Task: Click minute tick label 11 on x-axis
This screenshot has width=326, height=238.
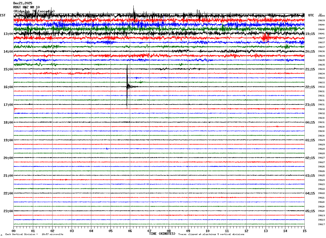Action: (x=227, y=231)
